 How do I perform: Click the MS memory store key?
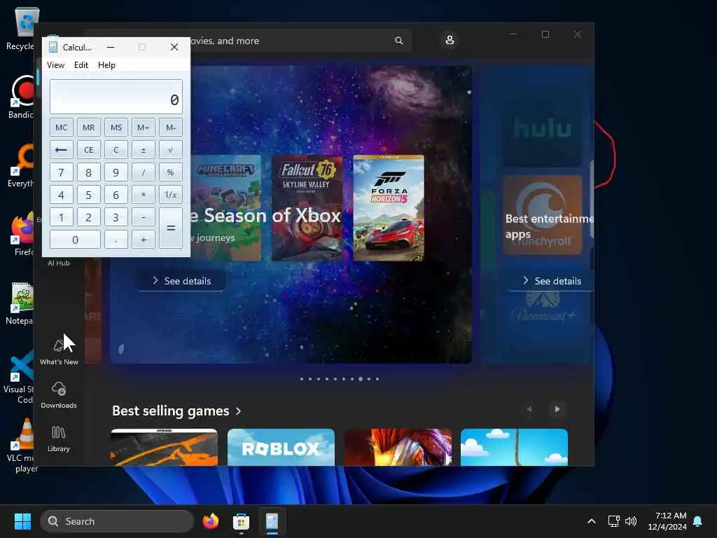coord(116,127)
